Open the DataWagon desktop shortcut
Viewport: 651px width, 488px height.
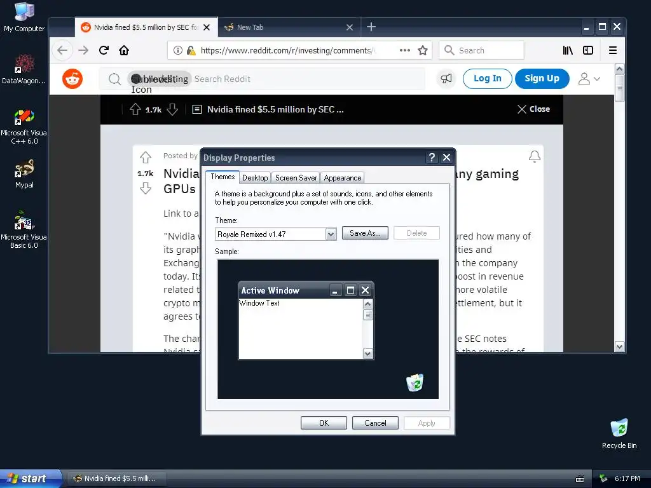[x=24, y=69]
